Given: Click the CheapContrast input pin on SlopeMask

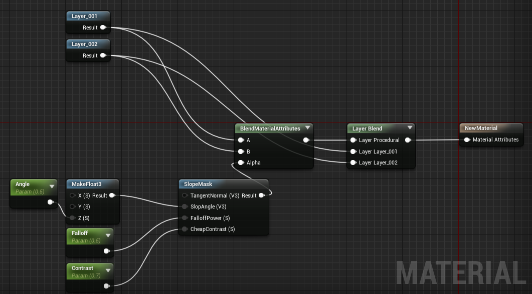Looking at the screenshot, I should 185,229.
